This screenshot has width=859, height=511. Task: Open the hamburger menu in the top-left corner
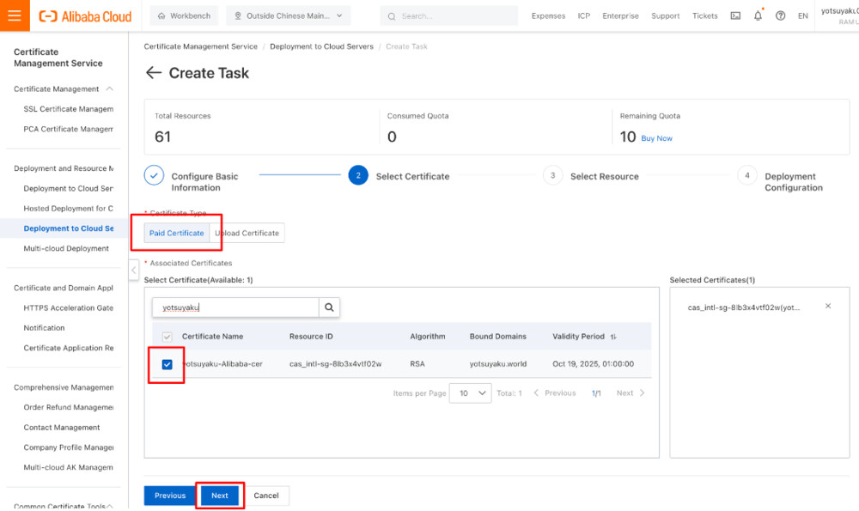15,15
